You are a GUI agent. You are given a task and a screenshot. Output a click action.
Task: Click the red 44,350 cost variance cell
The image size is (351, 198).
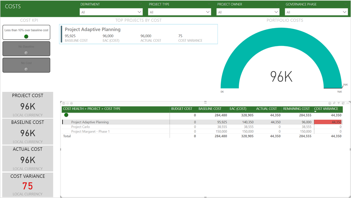click(328, 122)
